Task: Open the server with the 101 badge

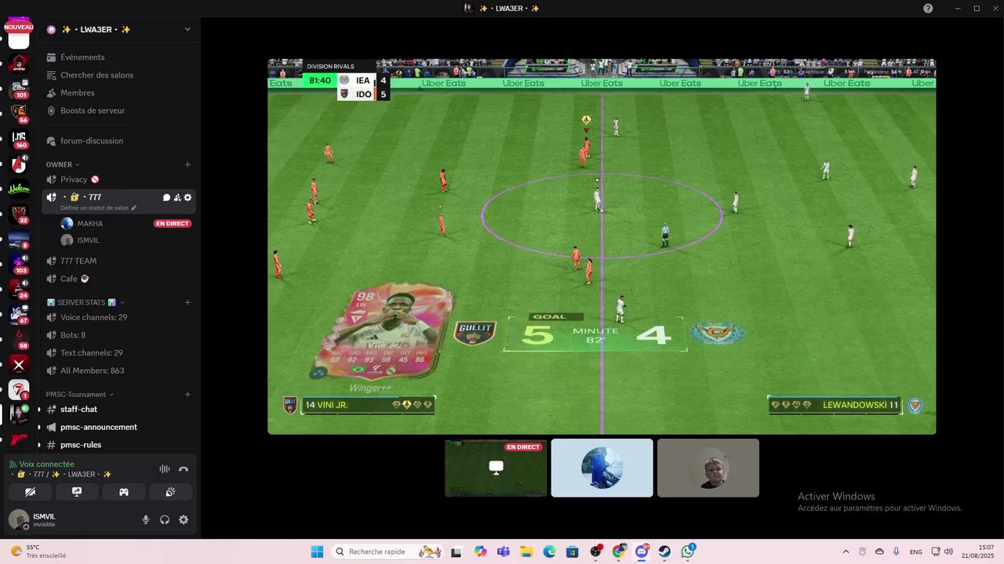Action: (19, 89)
